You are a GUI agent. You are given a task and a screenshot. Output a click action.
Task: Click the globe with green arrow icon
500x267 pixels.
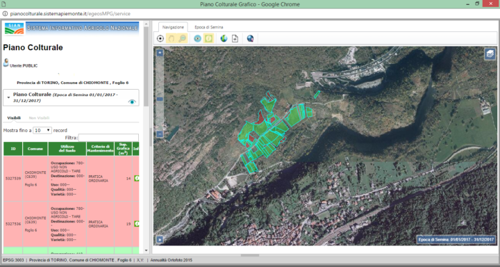coord(224,39)
